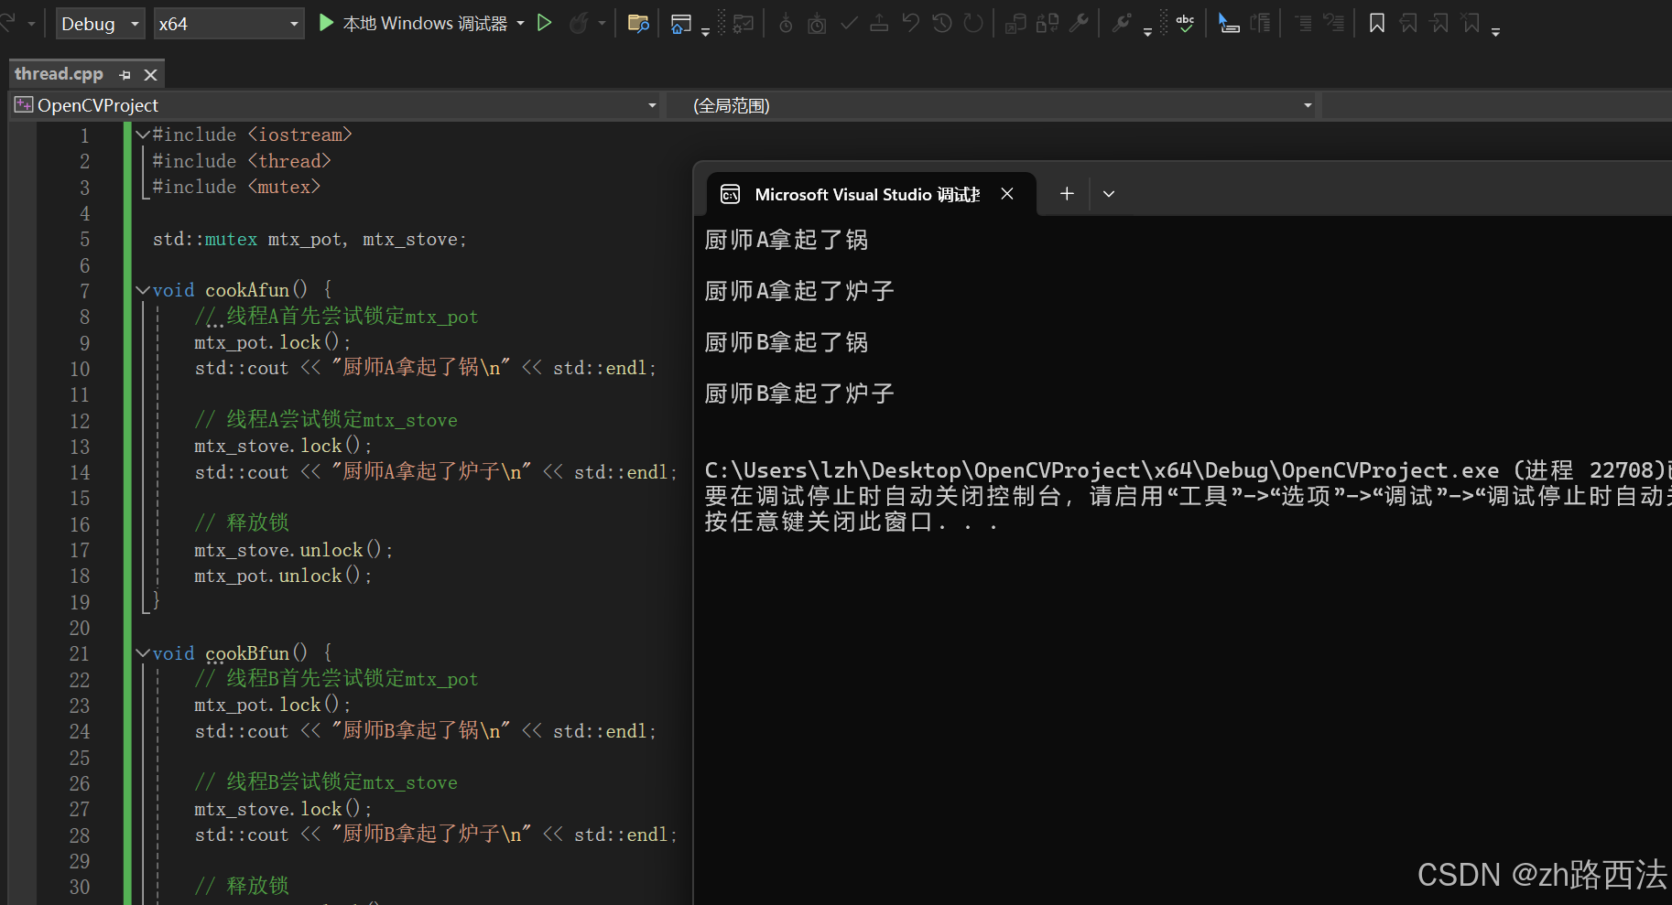Screen dimensions: 1672x905
Task: Expand the debugger target dropdown arrow
Action: pos(520,23)
